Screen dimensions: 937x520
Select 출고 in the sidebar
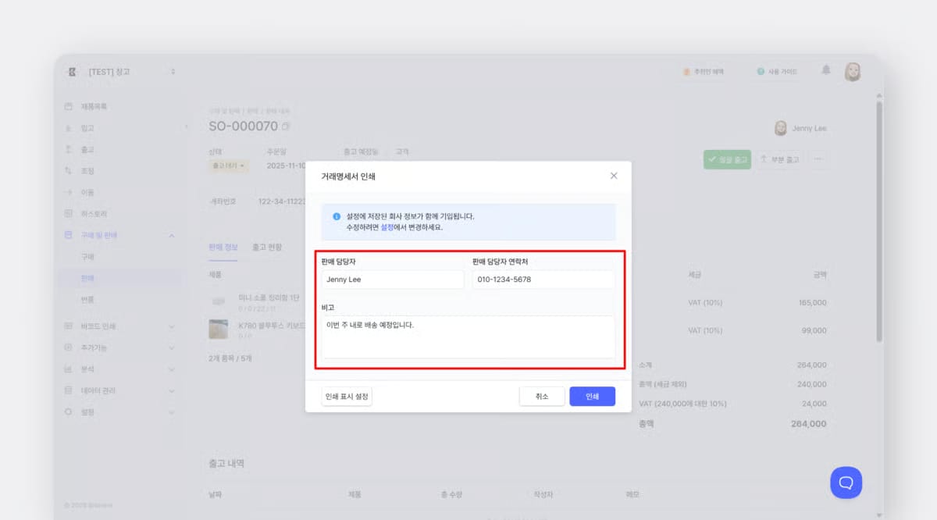point(88,148)
